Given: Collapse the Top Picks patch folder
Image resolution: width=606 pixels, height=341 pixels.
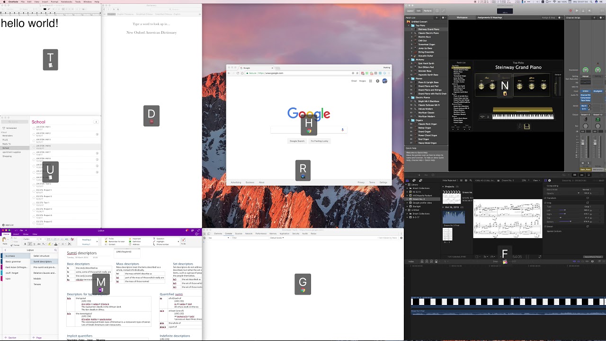Looking at the screenshot, I should coord(409,26).
